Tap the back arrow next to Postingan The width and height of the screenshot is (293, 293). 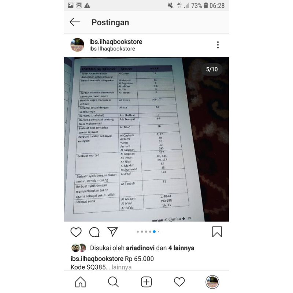[75, 22]
